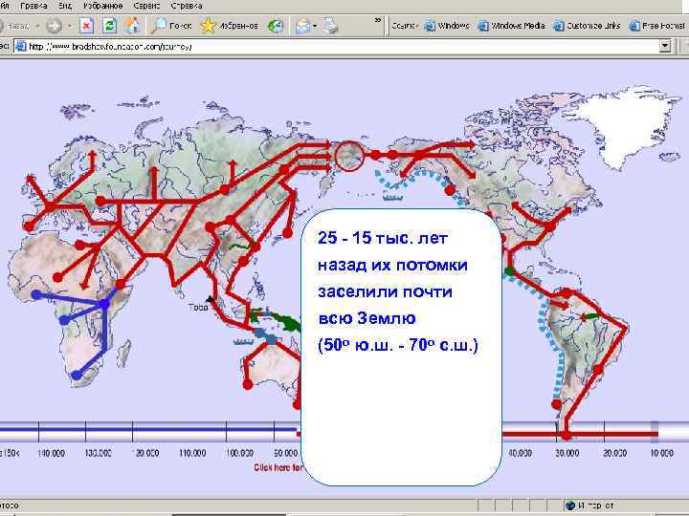The image size is (689, 516).
Task: Open the Правка menu
Action: coord(33,6)
